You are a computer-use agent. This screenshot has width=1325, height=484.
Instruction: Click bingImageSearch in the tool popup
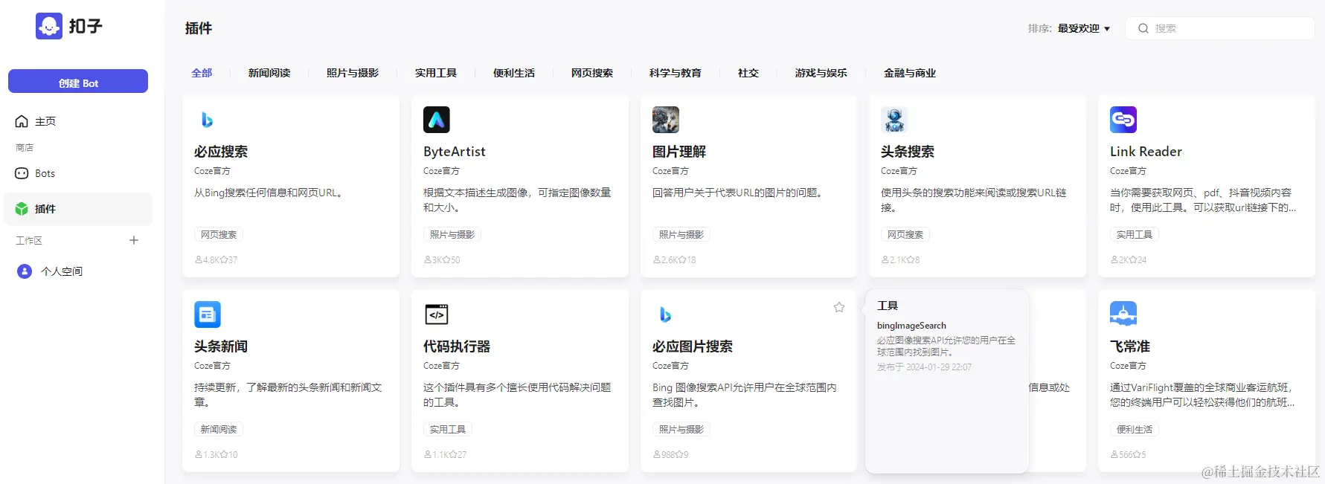(911, 326)
